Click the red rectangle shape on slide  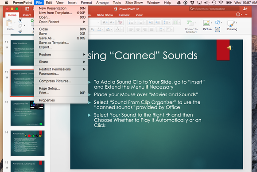coord(223,50)
